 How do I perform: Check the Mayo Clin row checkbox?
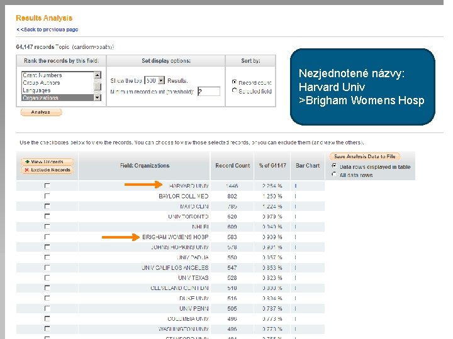(47, 206)
